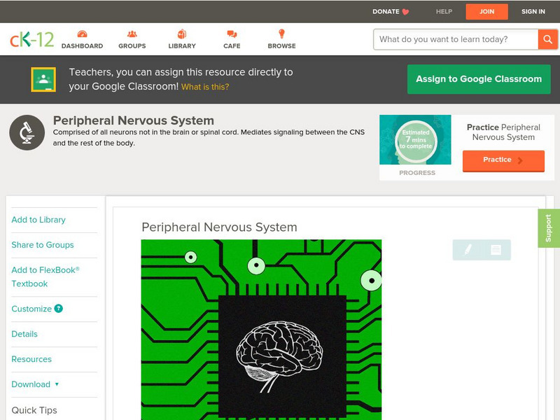Click the brain circuit board image
This screenshot has height=420, width=560.
261,330
